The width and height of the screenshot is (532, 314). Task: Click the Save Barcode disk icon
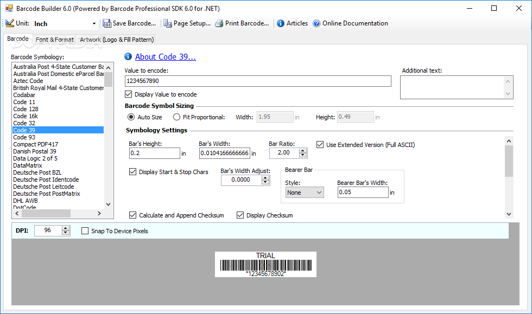[x=107, y=23]
